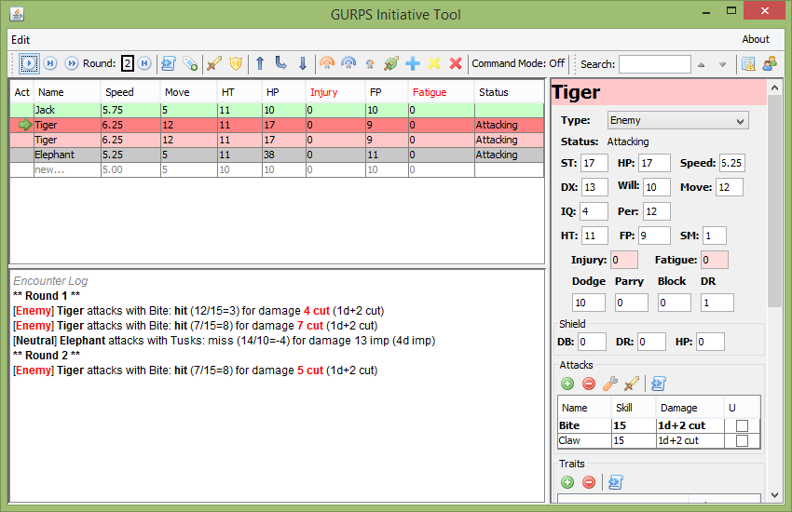Remove a trait with the red minus icon
The width and height of the screenshot is (792, 512).
click(589, 483)
